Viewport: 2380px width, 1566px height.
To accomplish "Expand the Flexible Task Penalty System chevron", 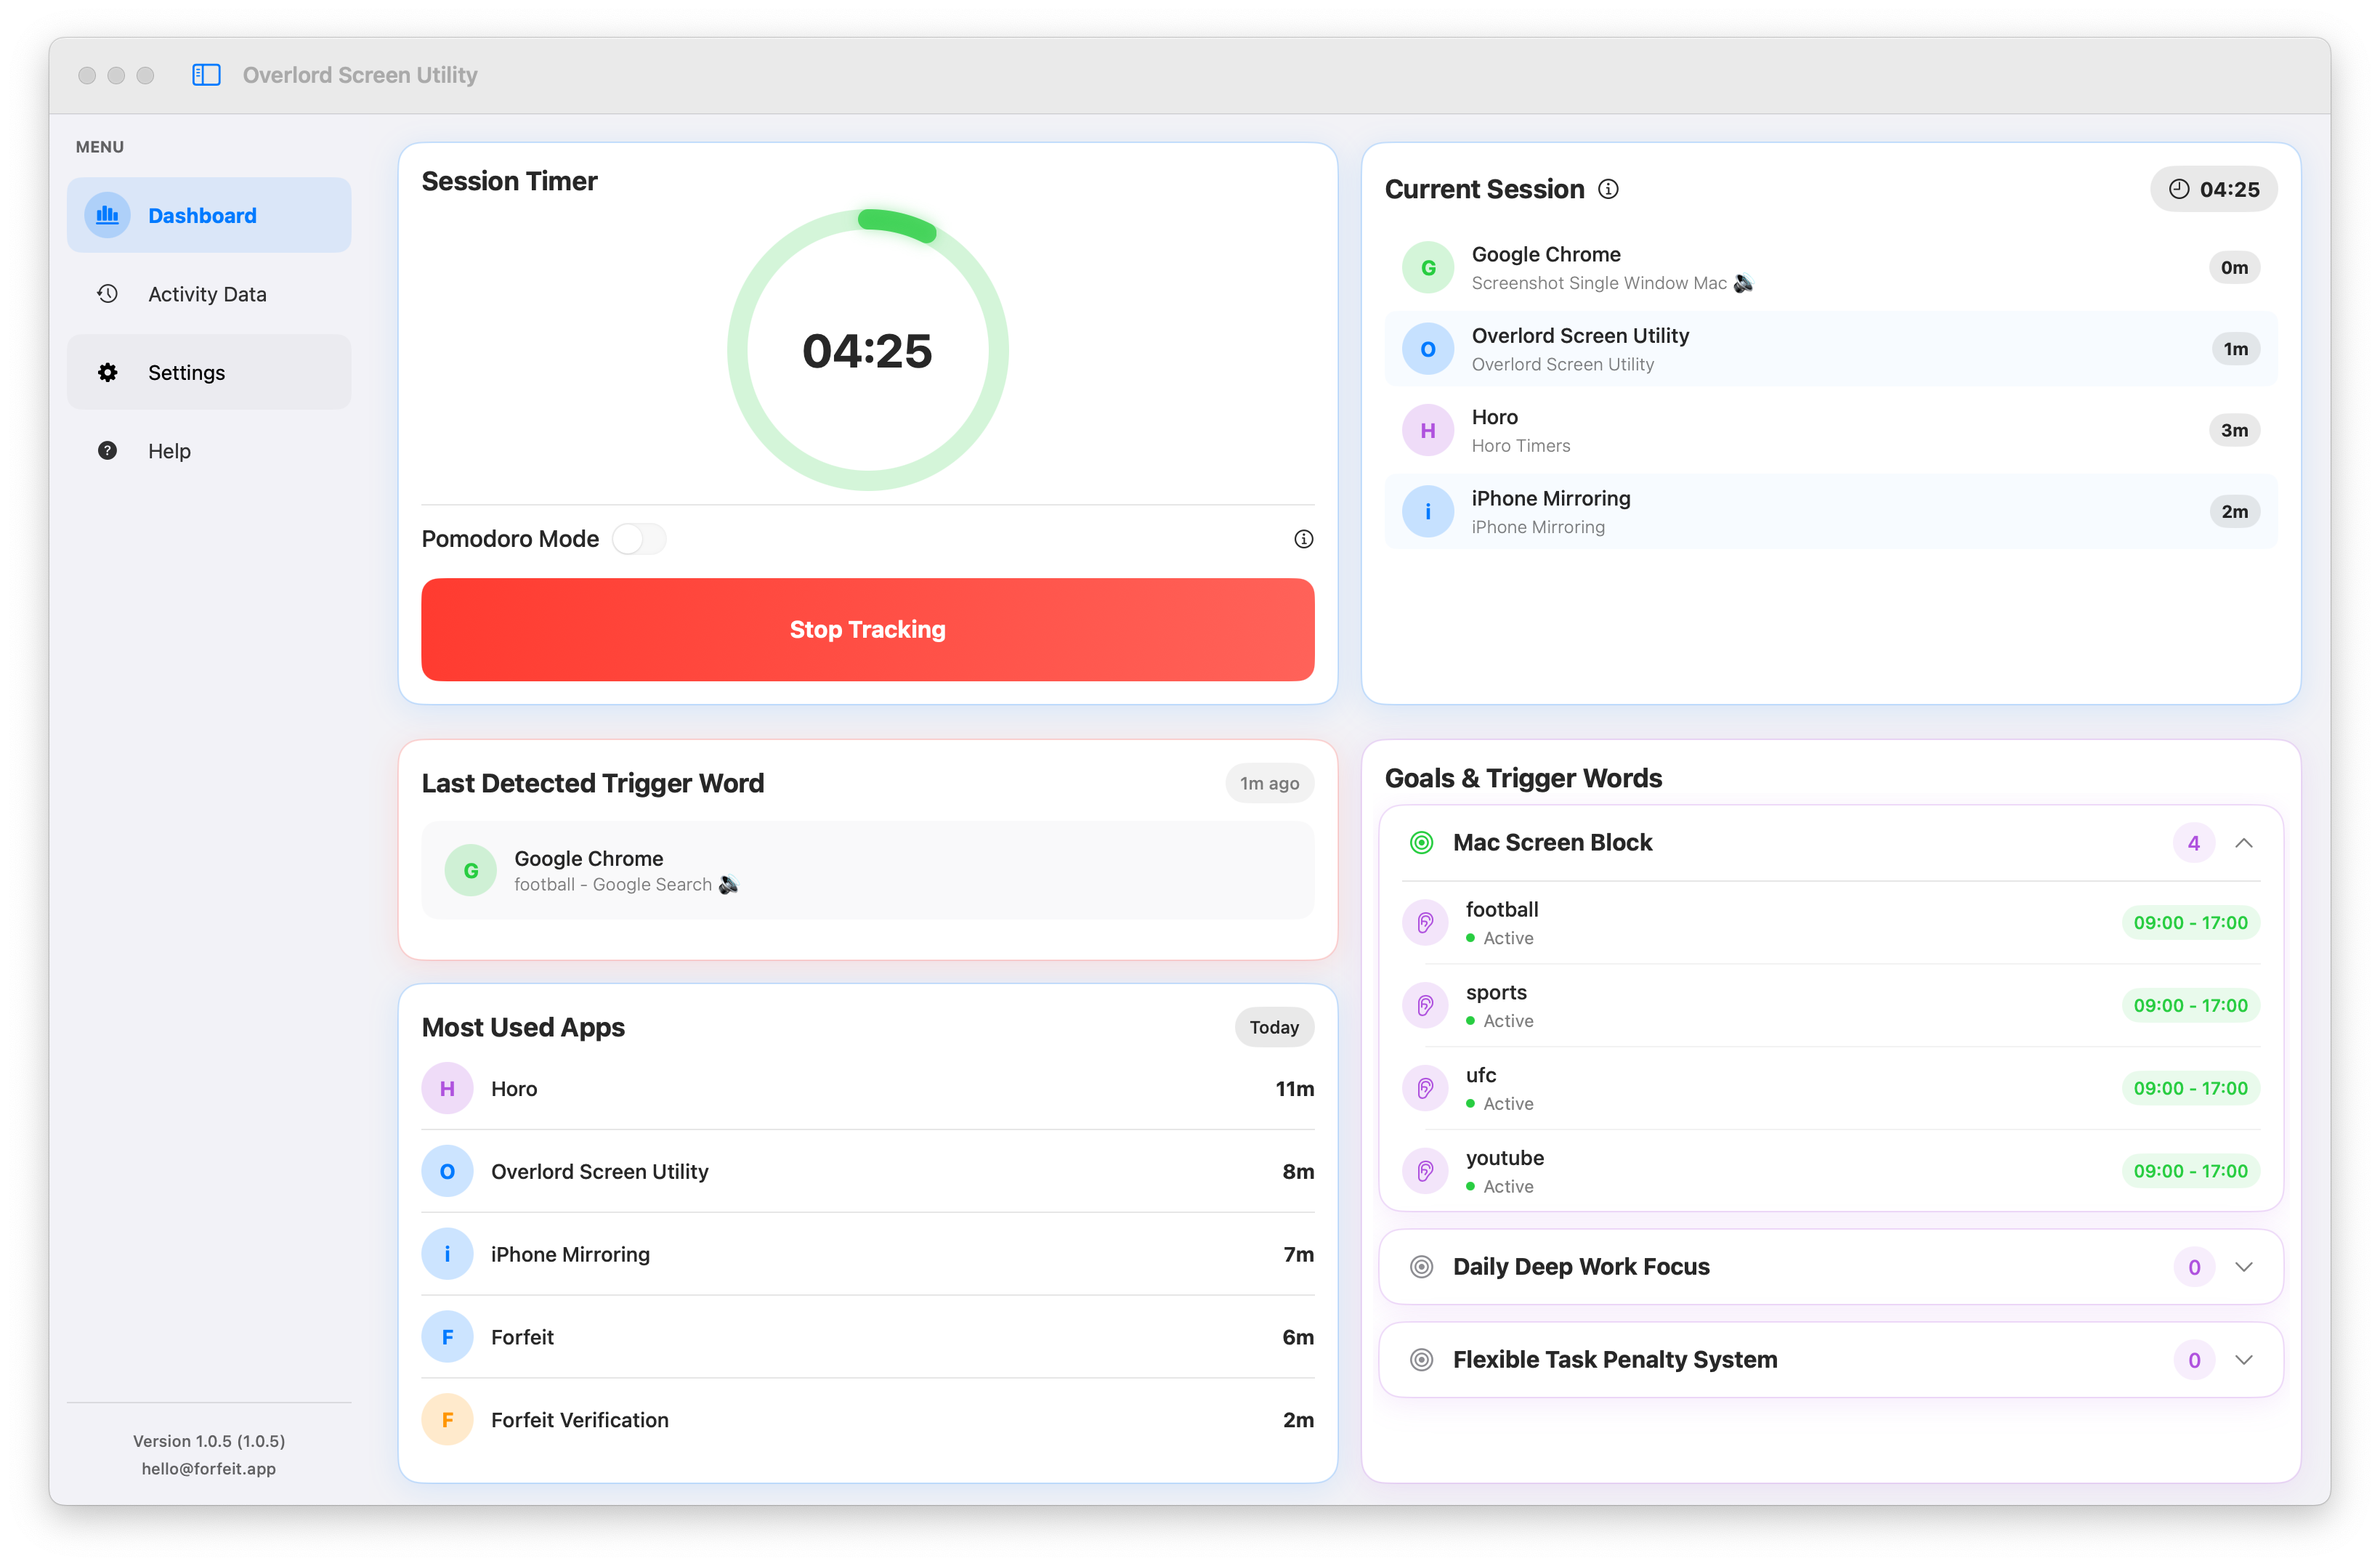I will 2244,1360.
